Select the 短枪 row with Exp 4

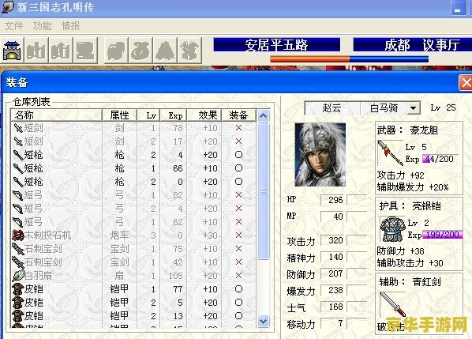pos(134,155)
